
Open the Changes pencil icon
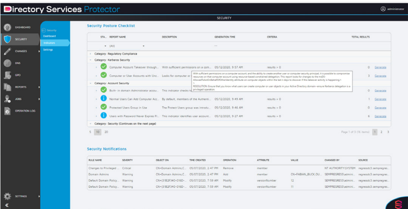click(8, 51)
